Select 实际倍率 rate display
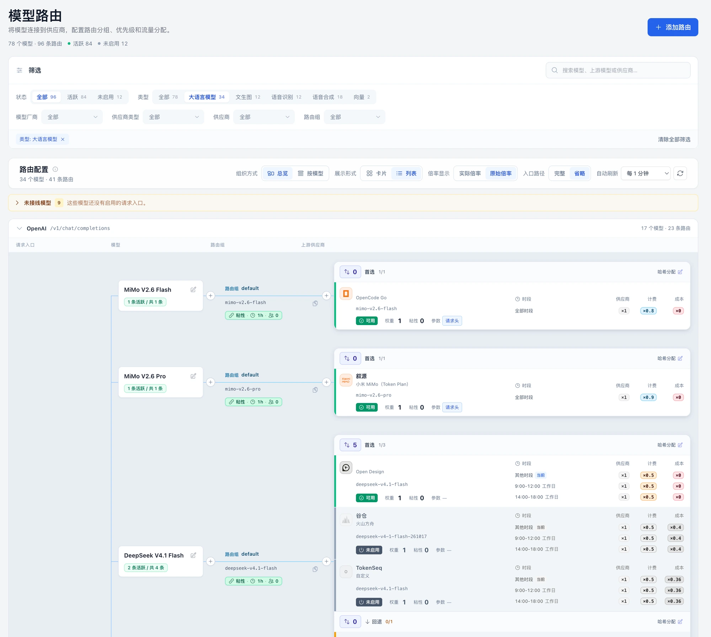This screenshot has width=711, height=637. click(470, 173)
